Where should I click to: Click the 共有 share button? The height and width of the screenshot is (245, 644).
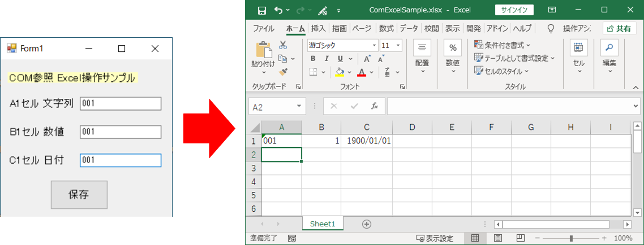[619, 29]
